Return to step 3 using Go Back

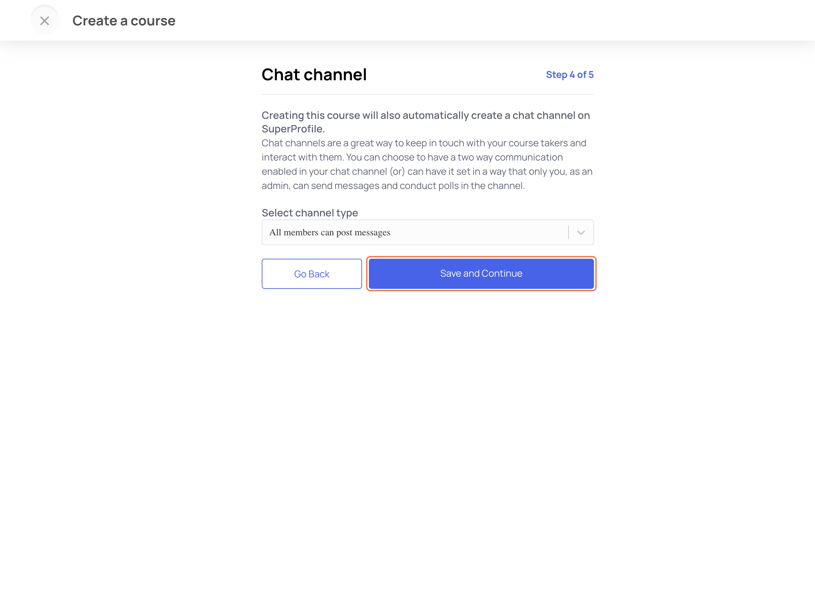click(x=312, y=274)
